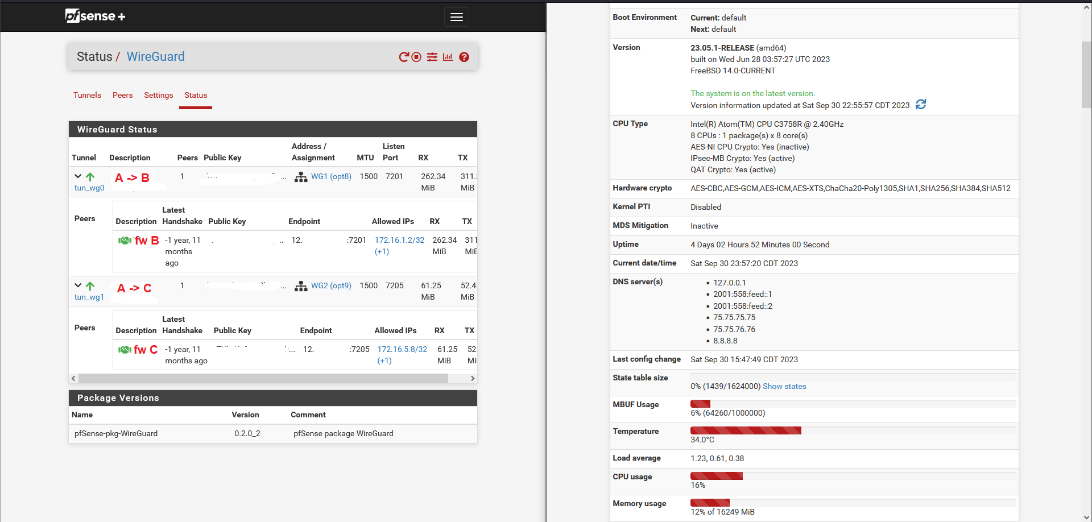
Task: Click right pane vertical scrollbar thumb
Action: 1086,74
